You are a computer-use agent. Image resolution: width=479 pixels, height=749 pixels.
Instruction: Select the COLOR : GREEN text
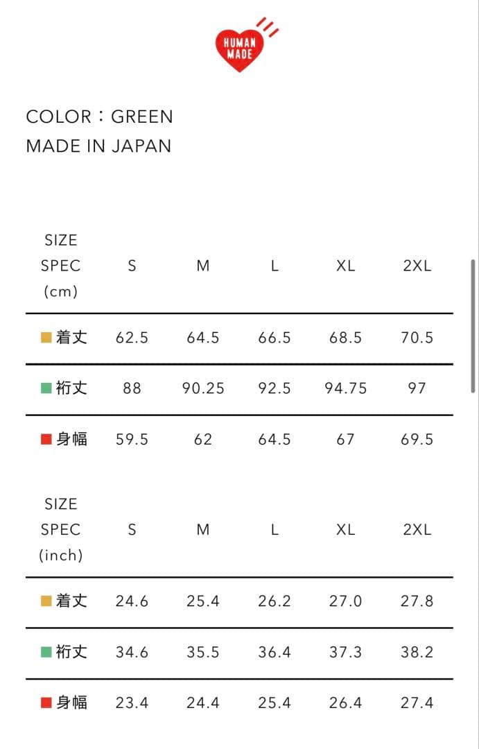click(x=99, y=117)
